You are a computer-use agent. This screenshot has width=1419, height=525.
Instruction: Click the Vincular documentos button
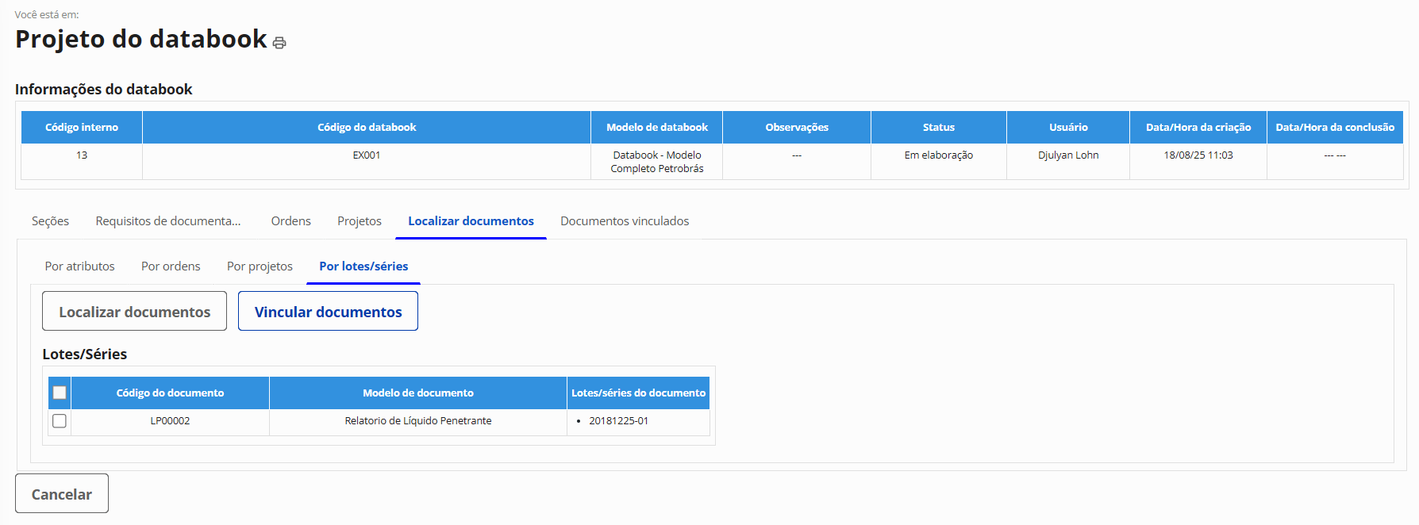[328, 312]
